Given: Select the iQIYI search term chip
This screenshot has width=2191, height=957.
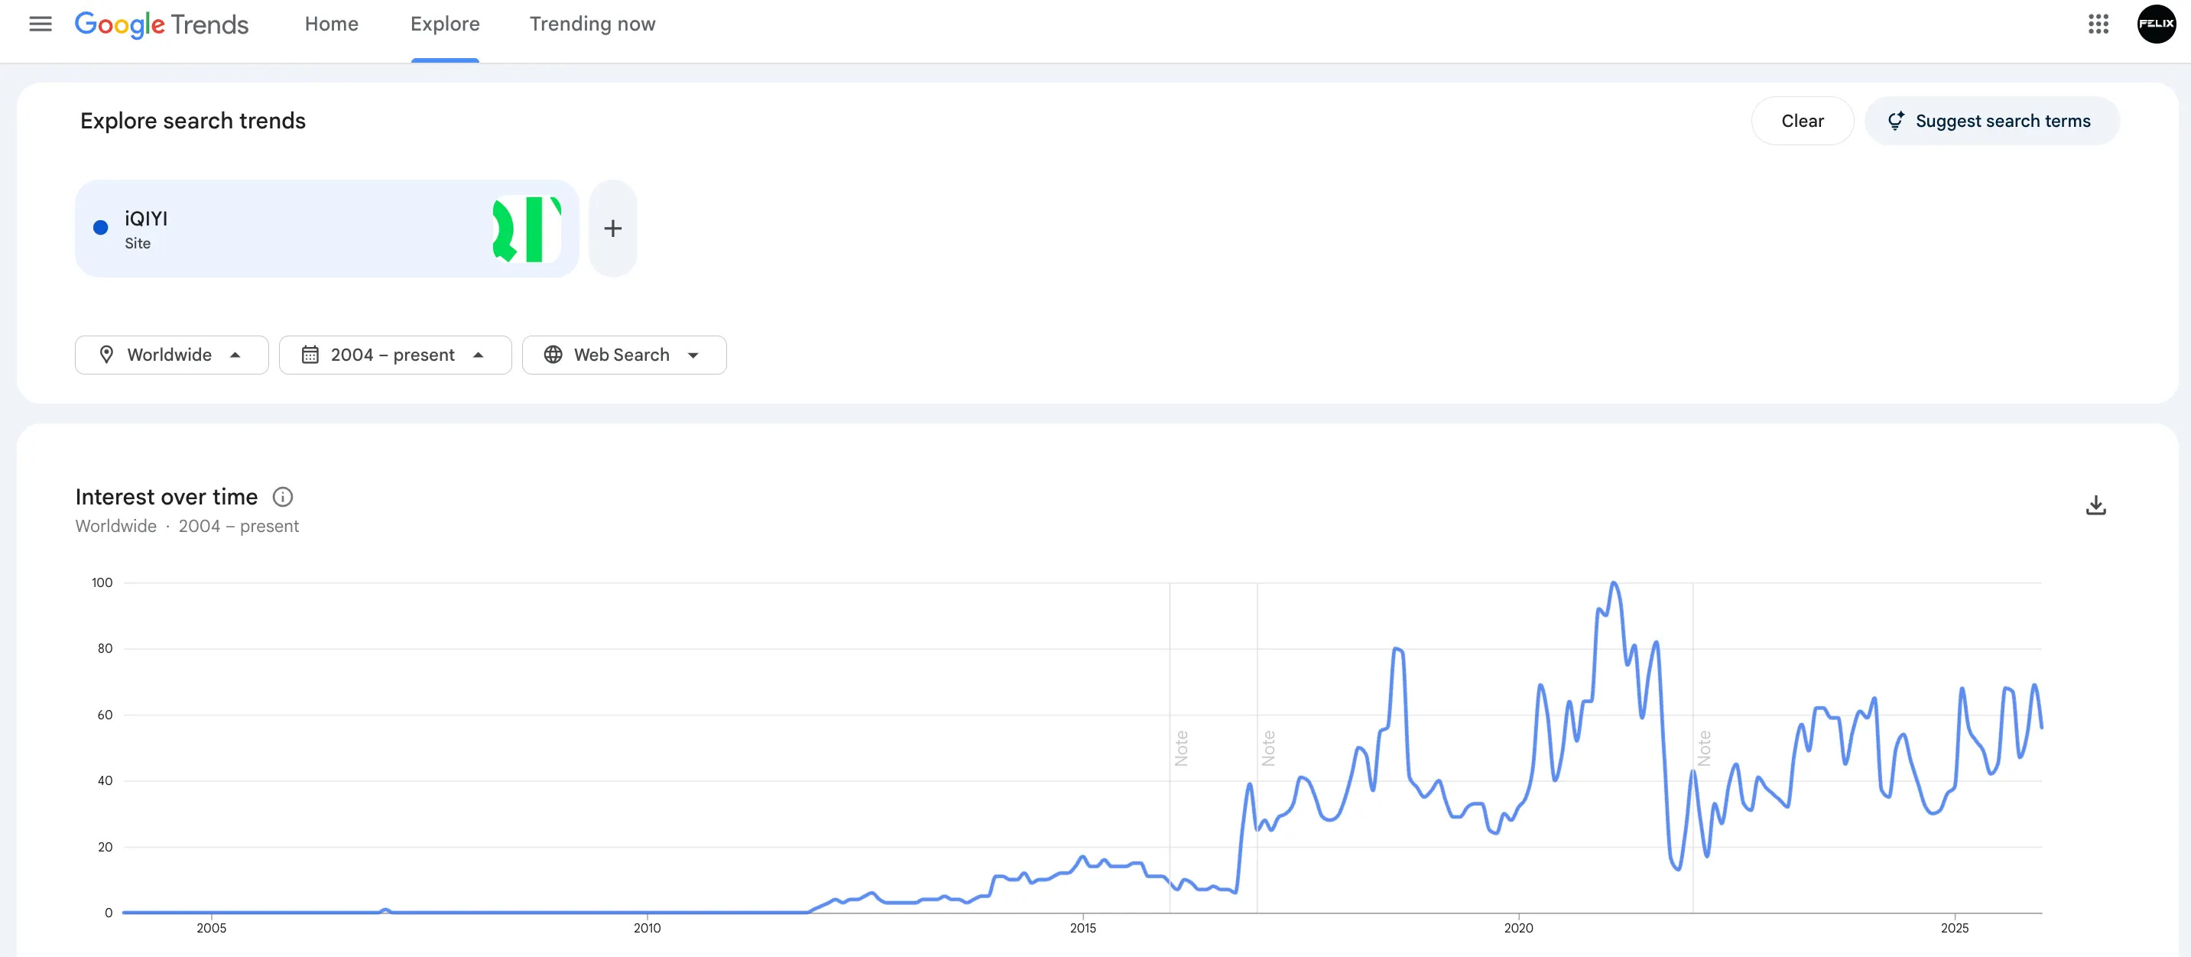Looking at the screenshot, I should [326, 228].
